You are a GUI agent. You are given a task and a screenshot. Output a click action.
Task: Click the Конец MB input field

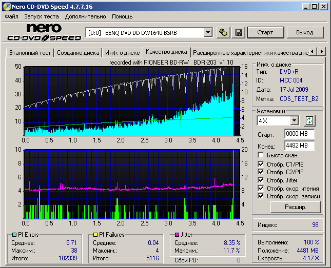point(299,145)
